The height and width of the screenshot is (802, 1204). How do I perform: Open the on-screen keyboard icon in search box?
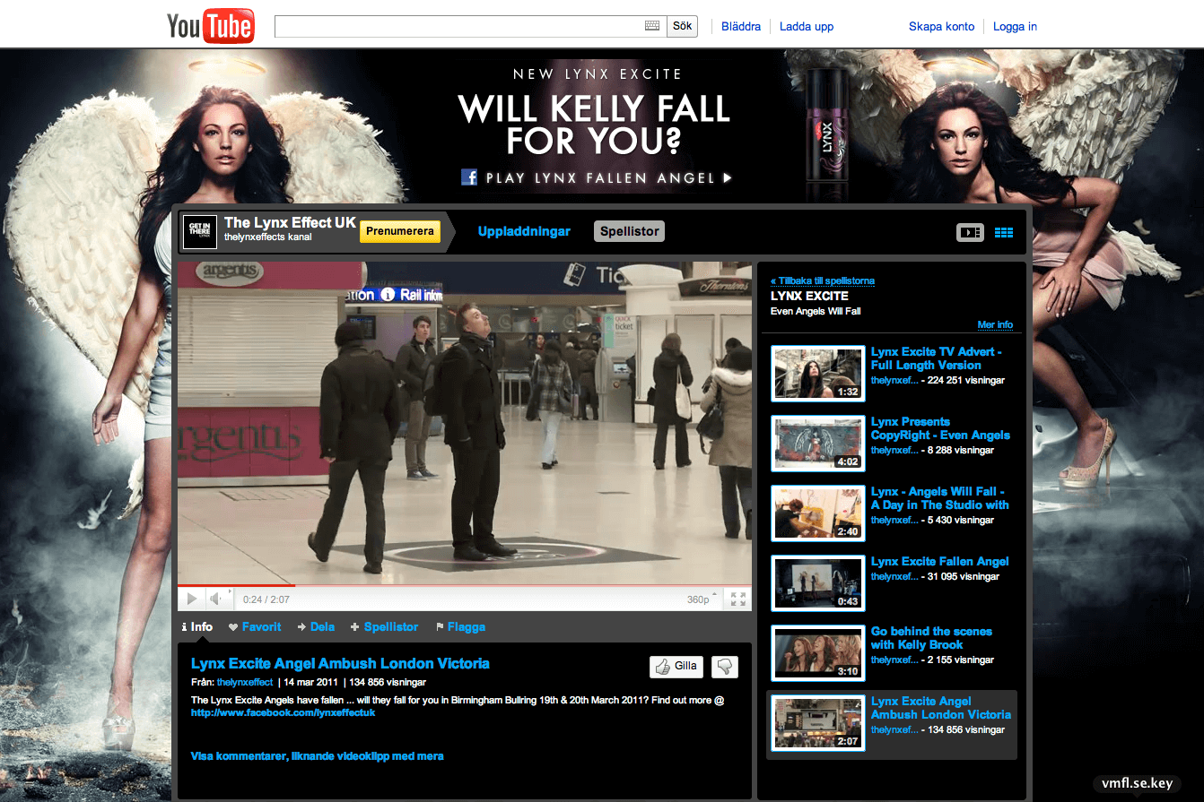coord(652,26)
